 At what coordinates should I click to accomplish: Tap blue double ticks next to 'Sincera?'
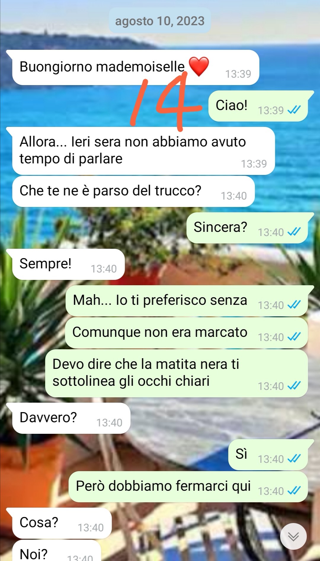coord(294,232)
